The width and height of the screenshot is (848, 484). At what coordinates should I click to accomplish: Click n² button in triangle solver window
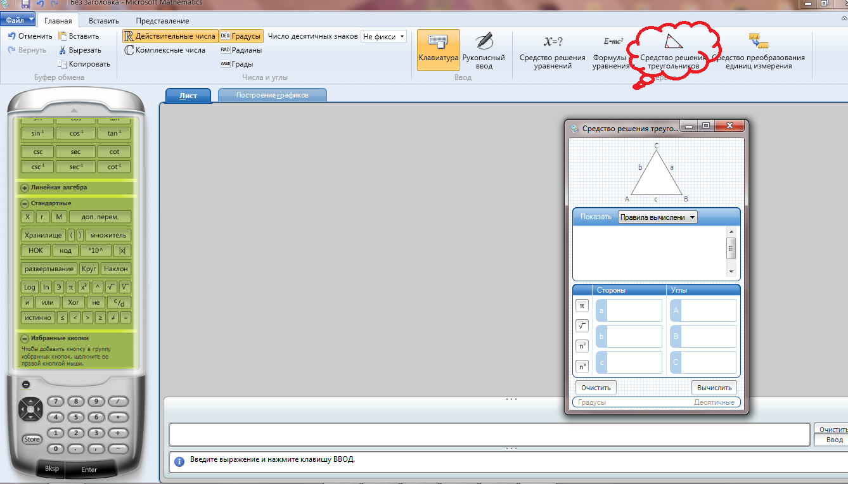tap(582, 346)
